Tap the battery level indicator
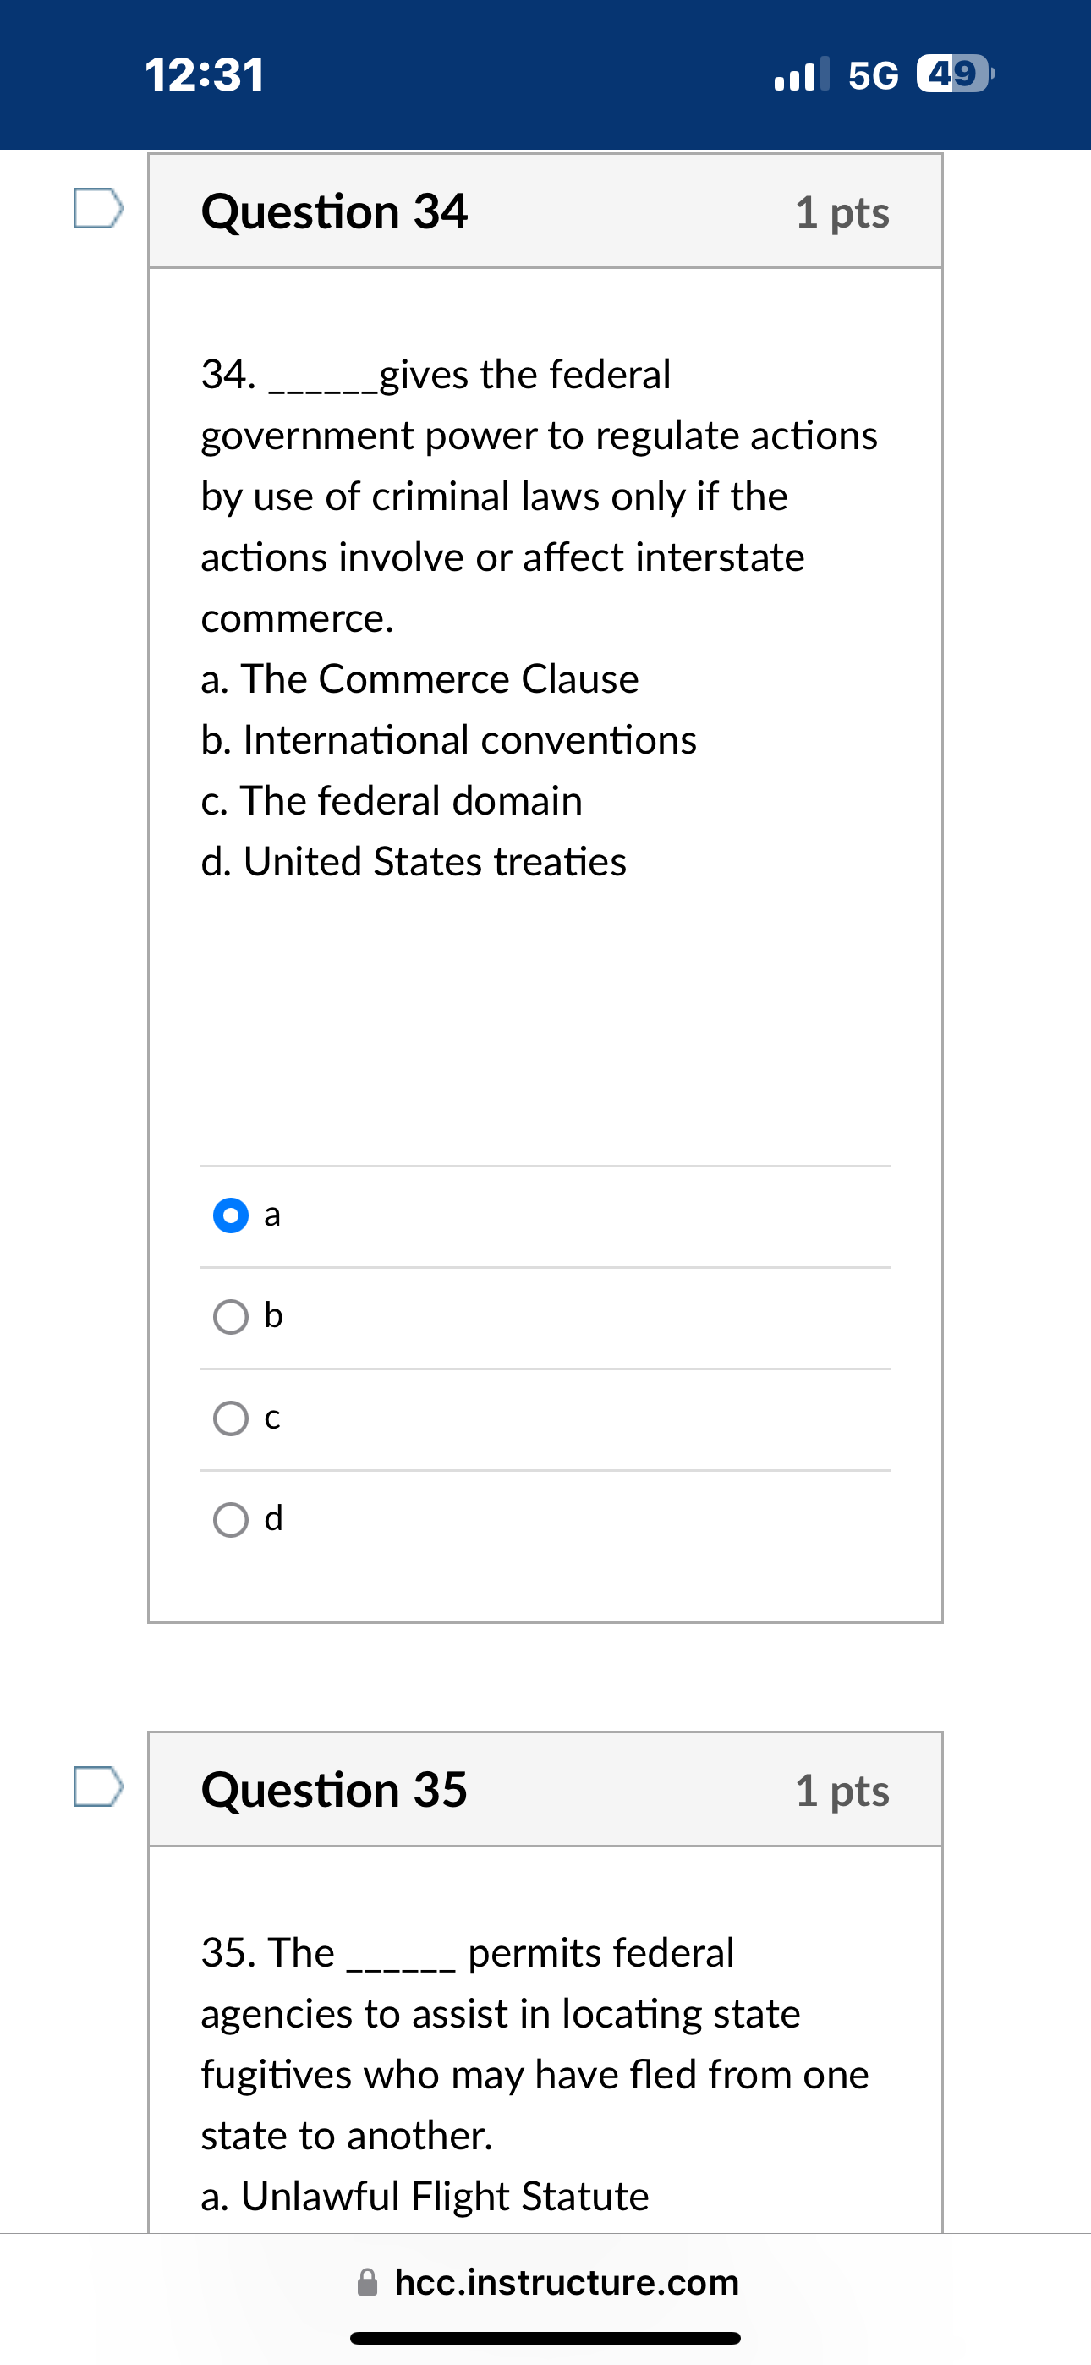Screen dimensions: 1091x2365 [954, 74]
